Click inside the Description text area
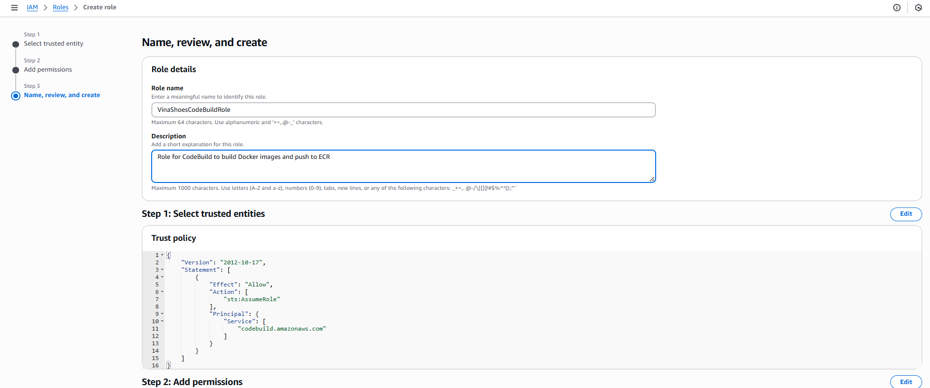Image resolution: width=930 pixels, height=388 pixels. (x=403, y=167)
